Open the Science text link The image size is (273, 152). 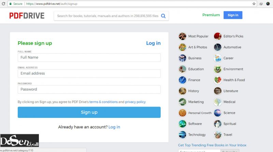[x=229, y=113]
